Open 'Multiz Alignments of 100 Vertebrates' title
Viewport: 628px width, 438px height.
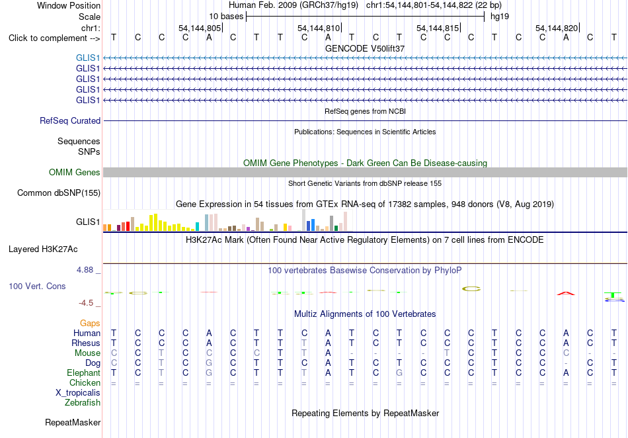click(x=365, y=314)
